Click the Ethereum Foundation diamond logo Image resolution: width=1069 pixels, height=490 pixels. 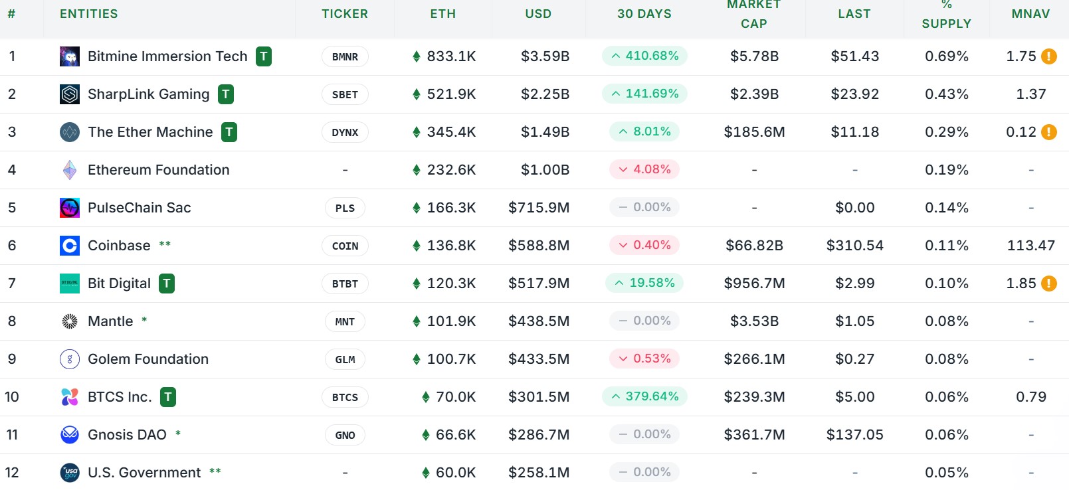(69, 170)
